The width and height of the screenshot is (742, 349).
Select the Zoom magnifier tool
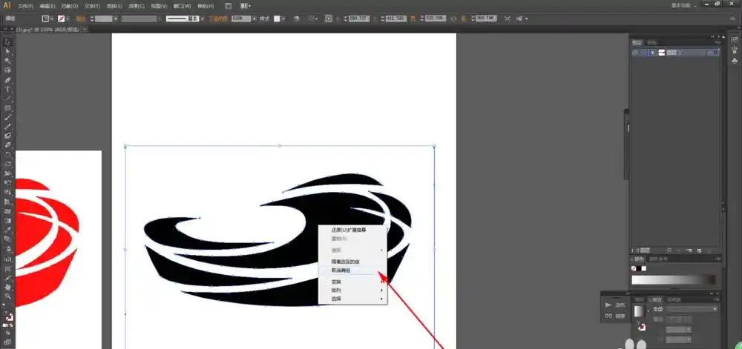tap(8, 296)
